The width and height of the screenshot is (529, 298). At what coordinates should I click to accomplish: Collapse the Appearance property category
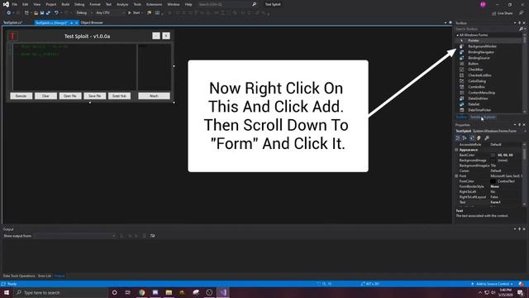457,150
